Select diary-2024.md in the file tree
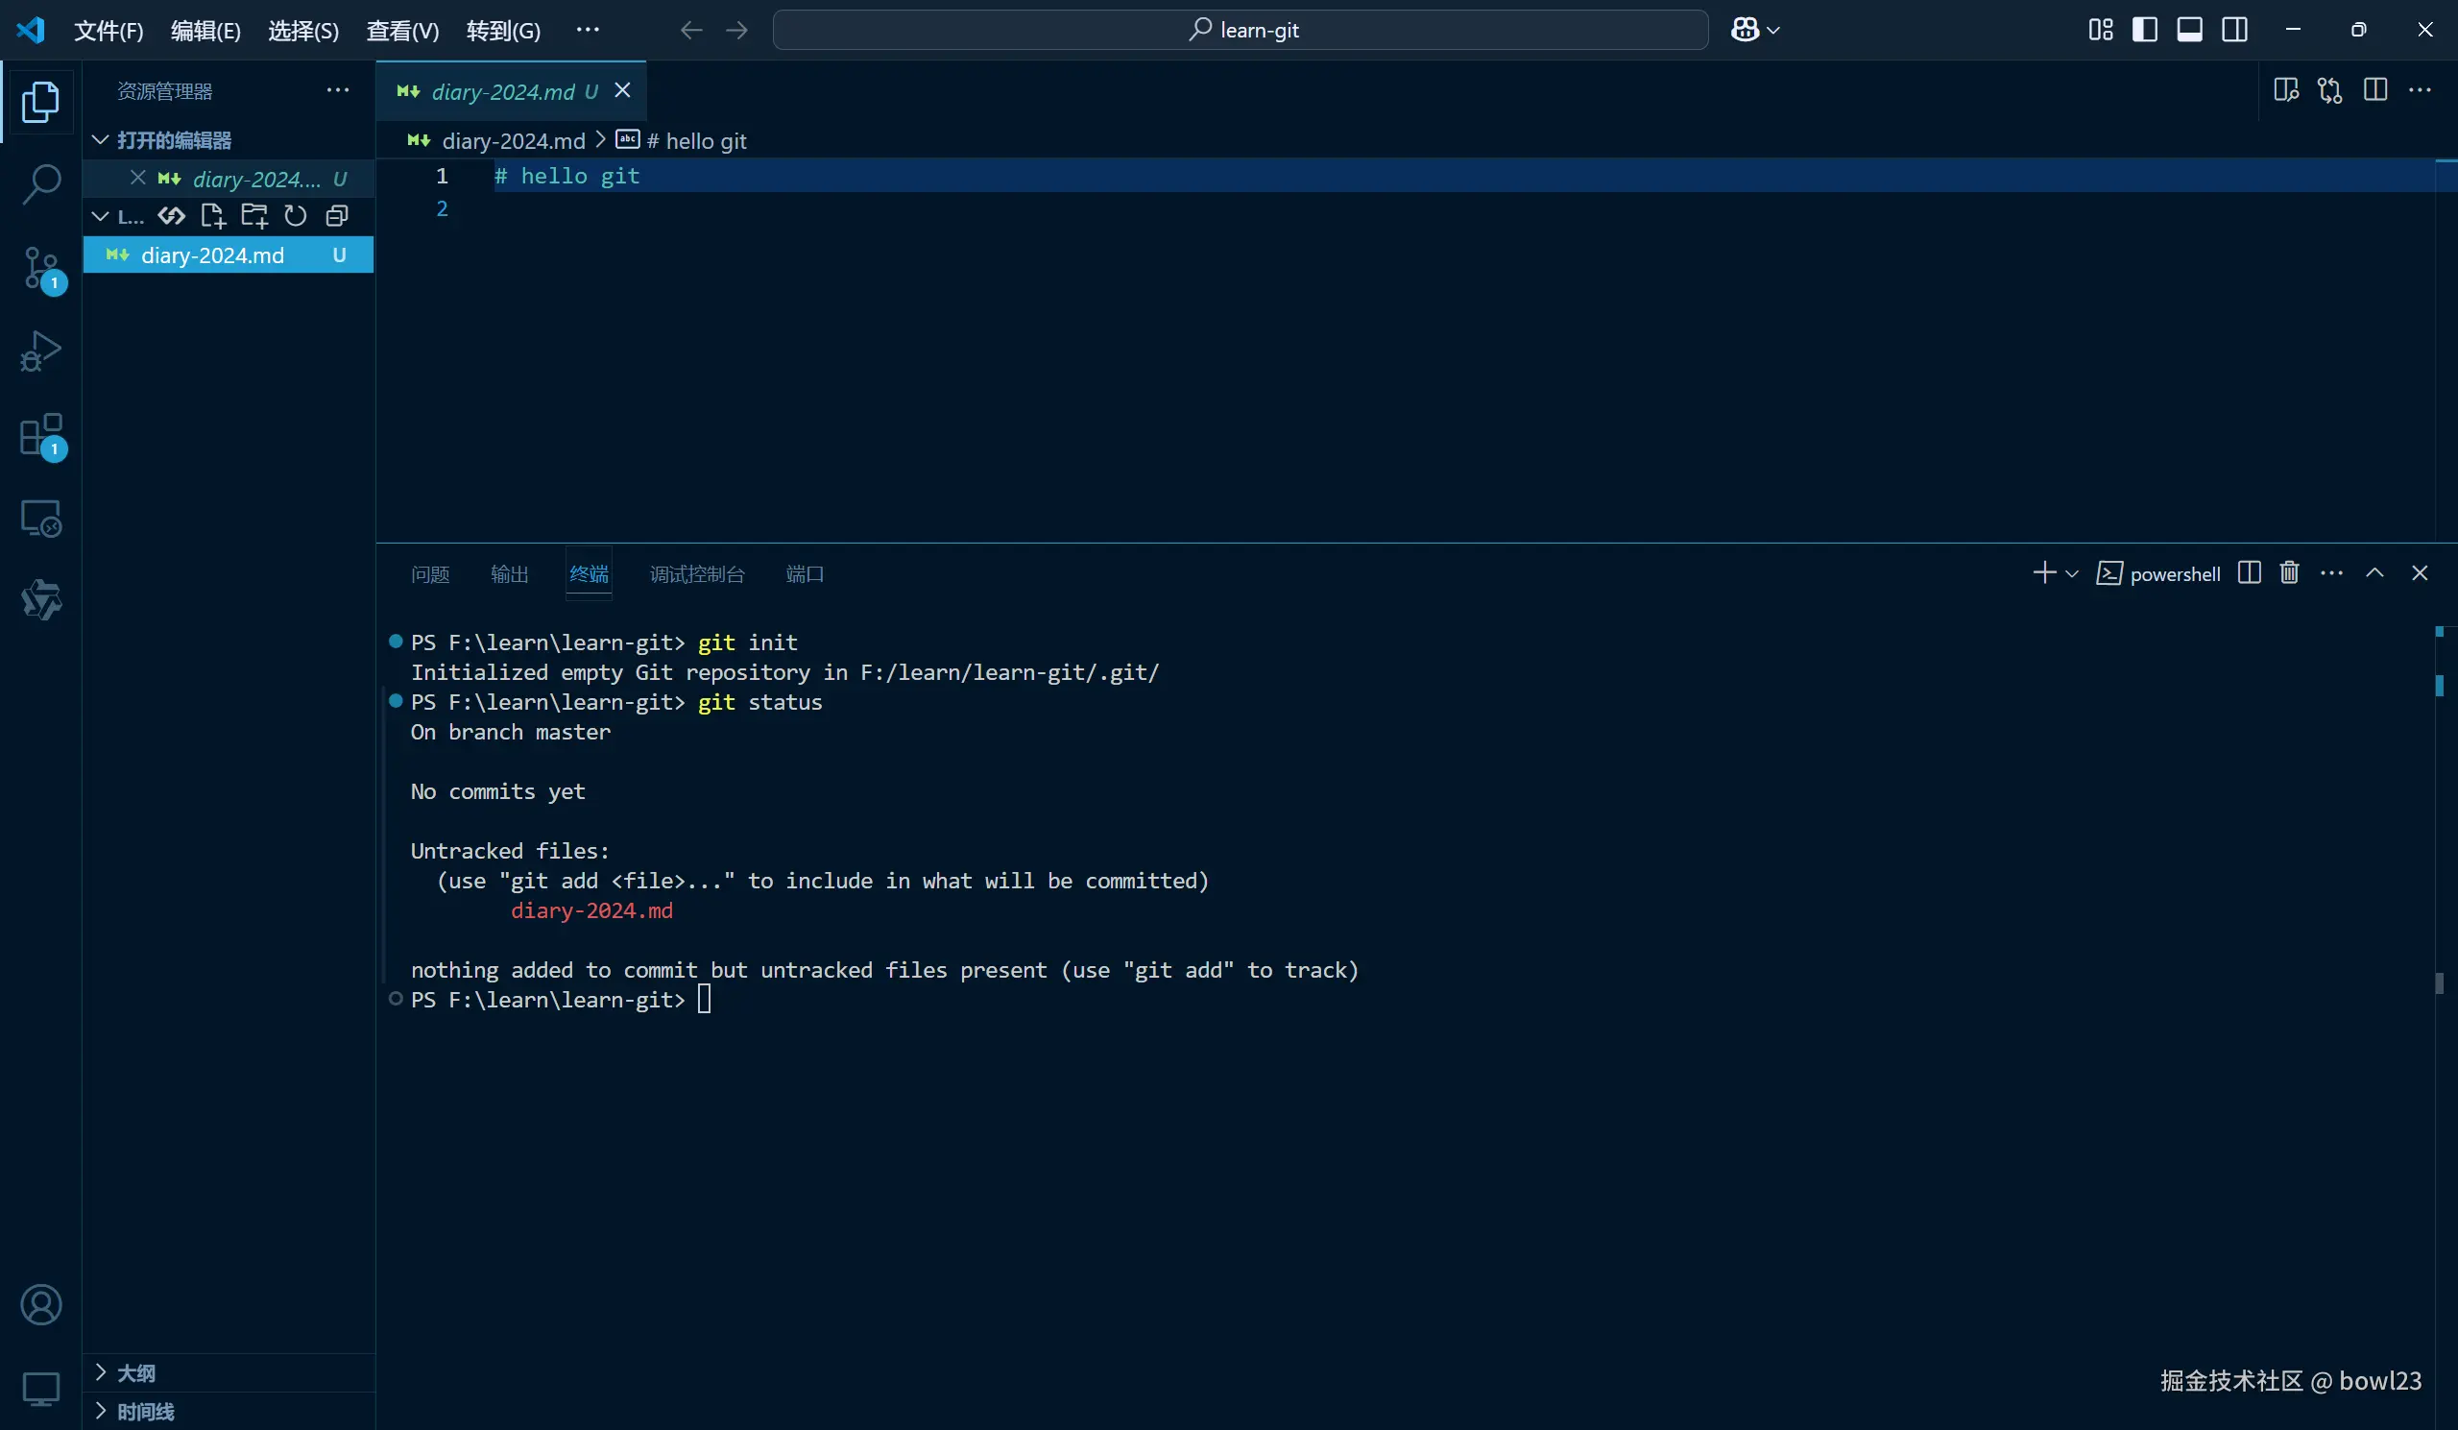The height and width of the screenshot is (1430, 2458). coord(212,255)
